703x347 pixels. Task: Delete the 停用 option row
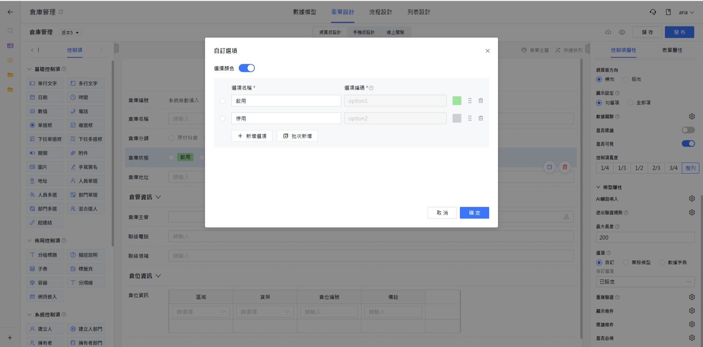click(481, 118)
